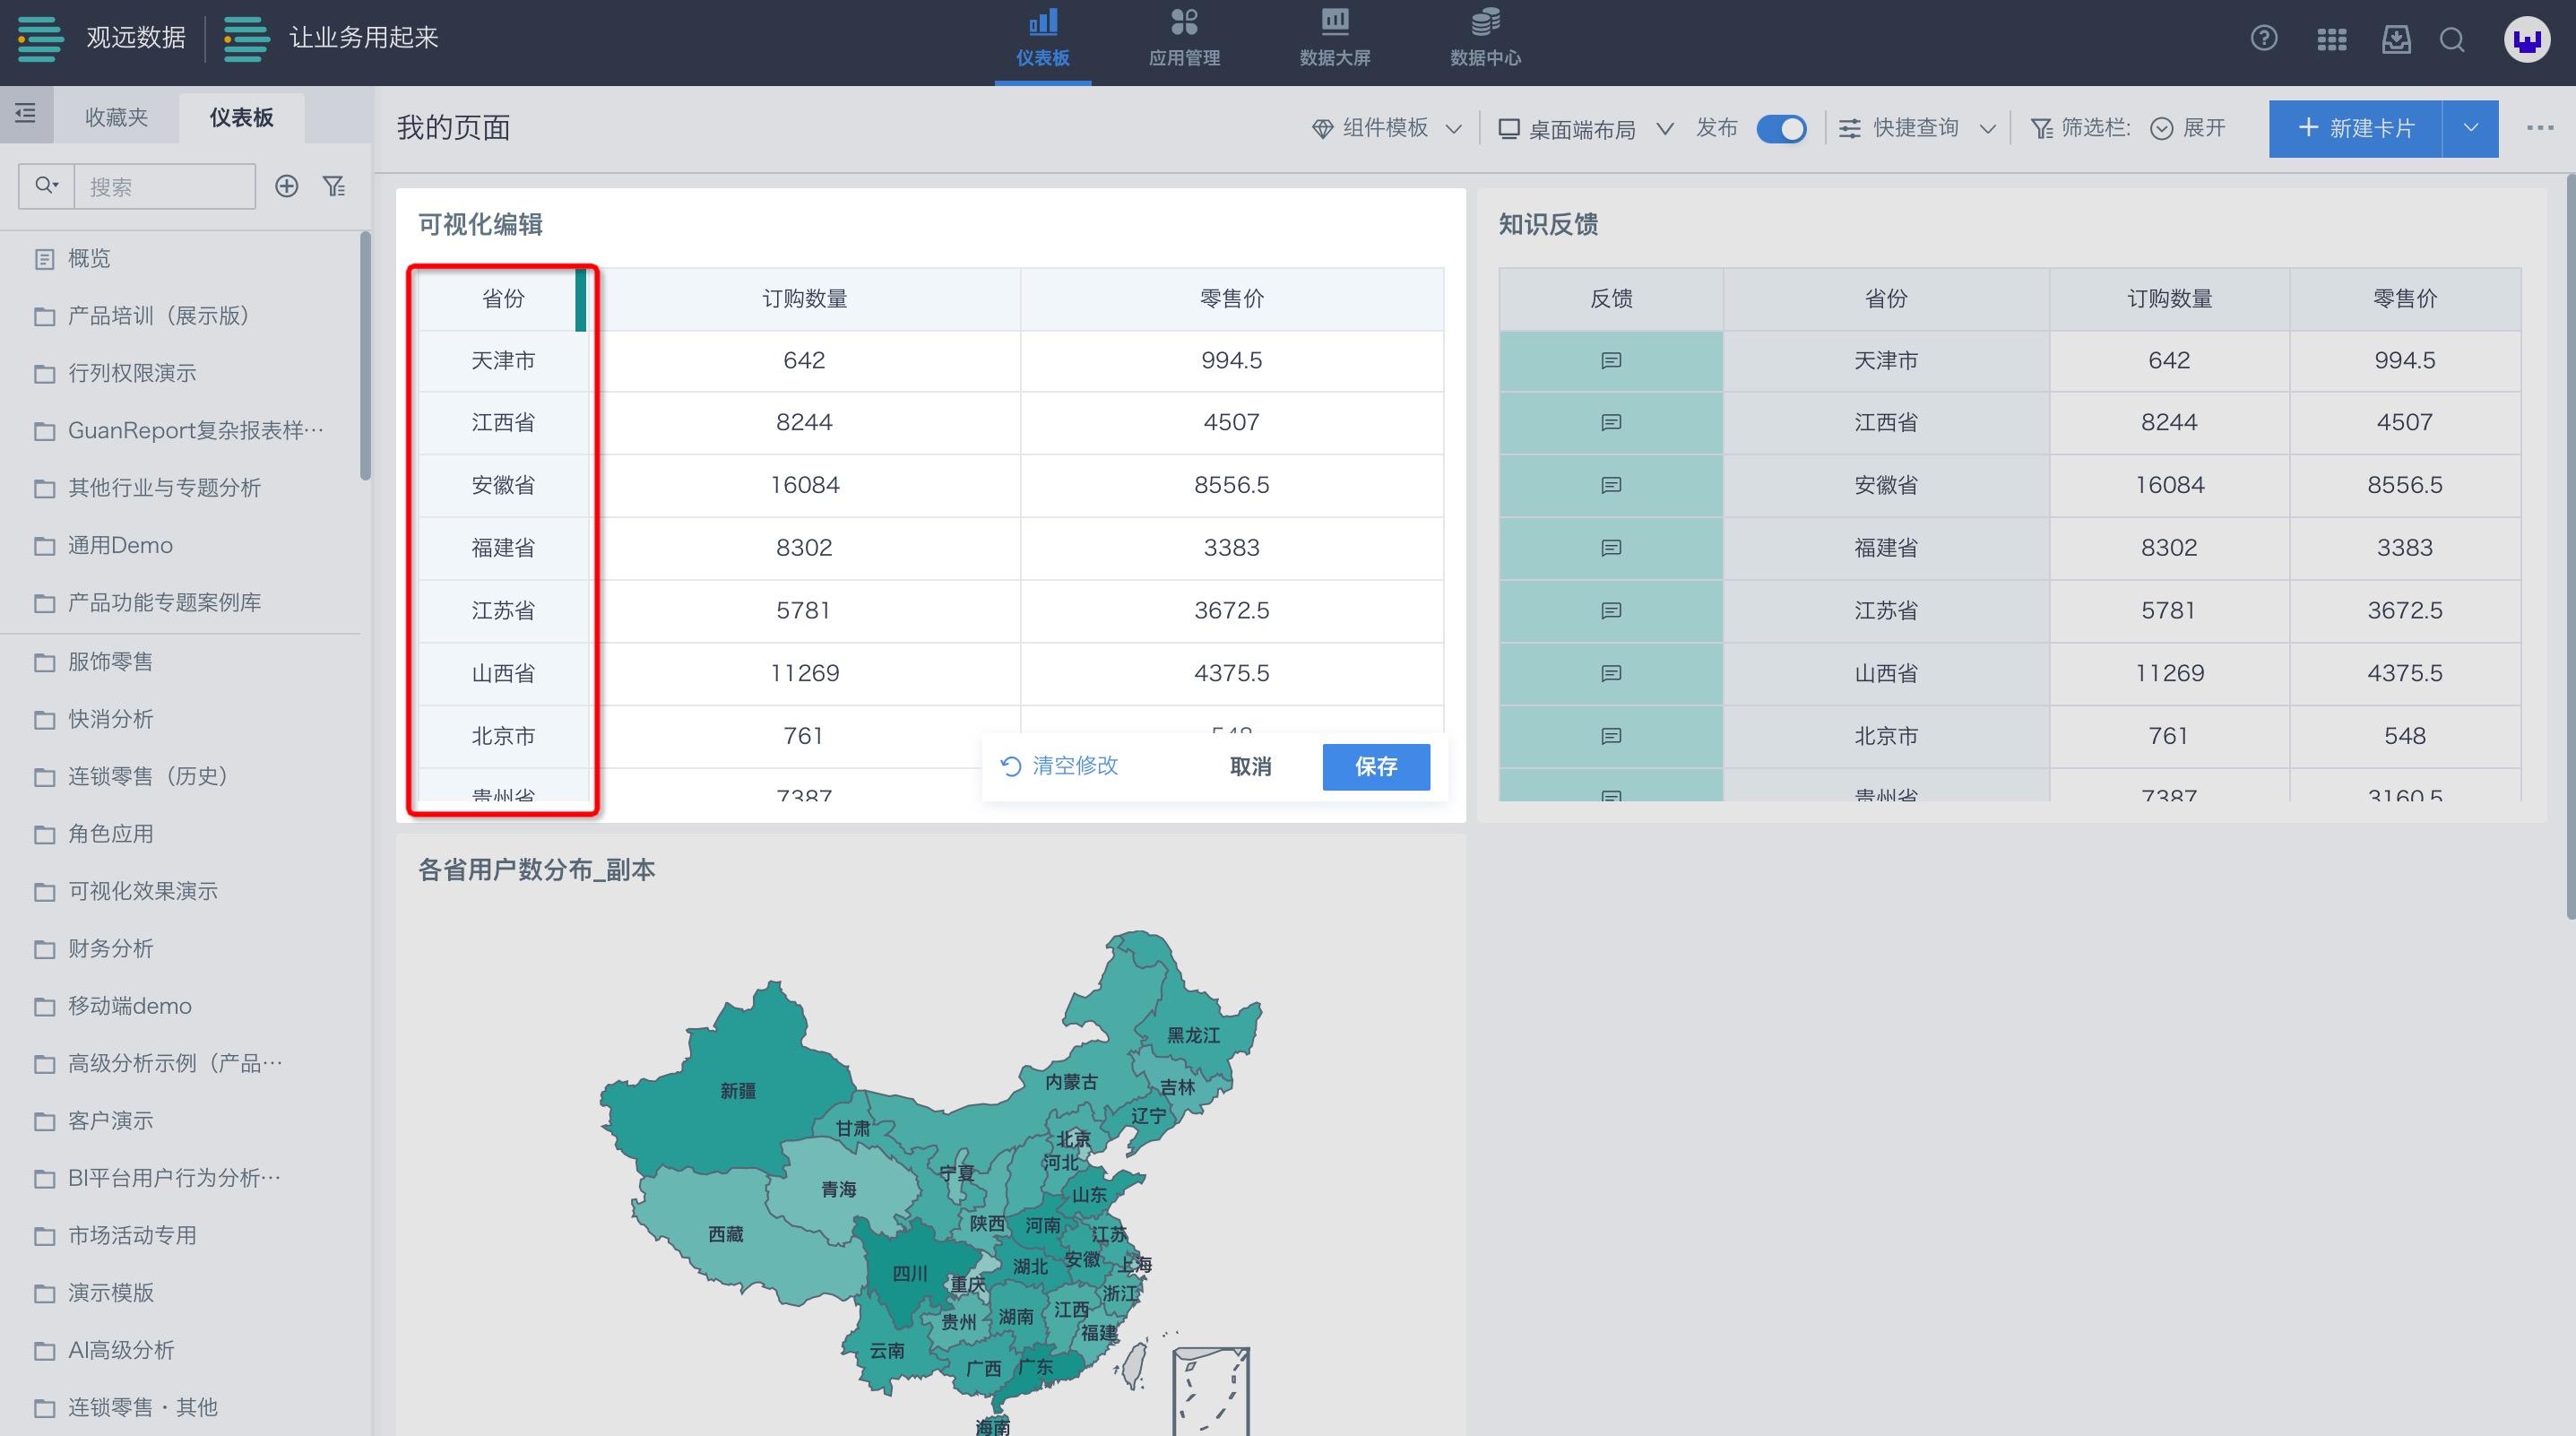This screenshot has width=2576, height=1436.
Task: Open the help question-mark icon
Action: (2264, 39)
